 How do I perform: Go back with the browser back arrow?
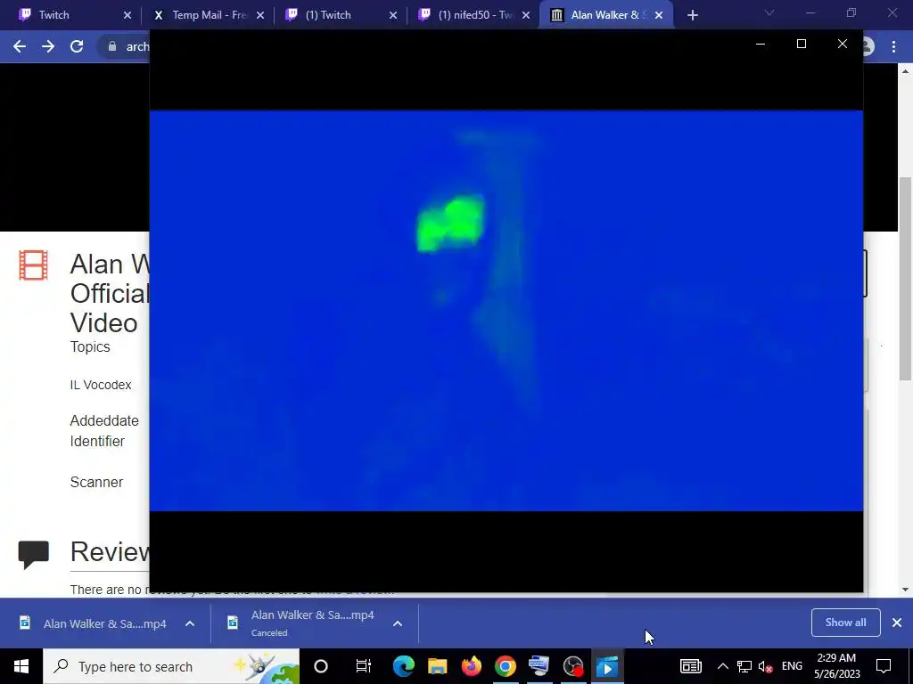click(x=20, y=46)
